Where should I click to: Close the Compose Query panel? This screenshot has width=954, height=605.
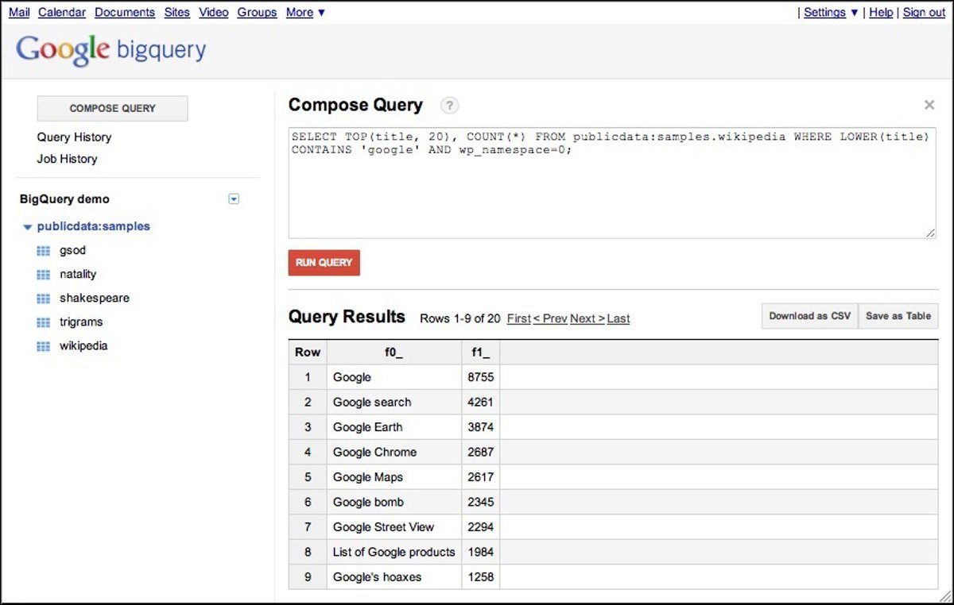coord(929,105)
